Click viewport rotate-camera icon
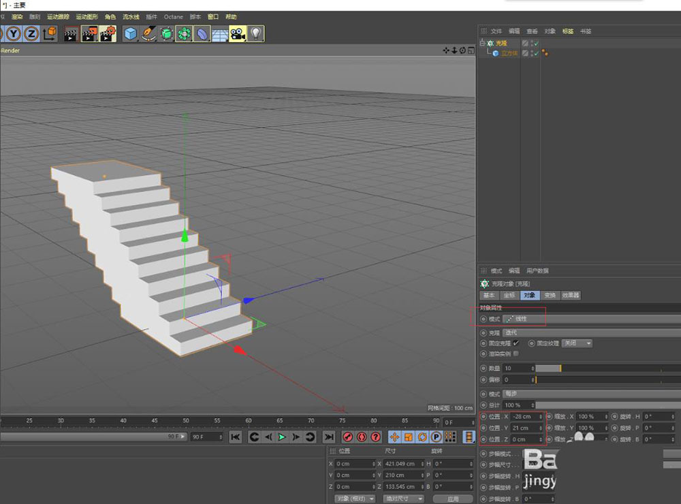Screen dimensions: 681x504 pyautogui.click(x=462, y=50)
